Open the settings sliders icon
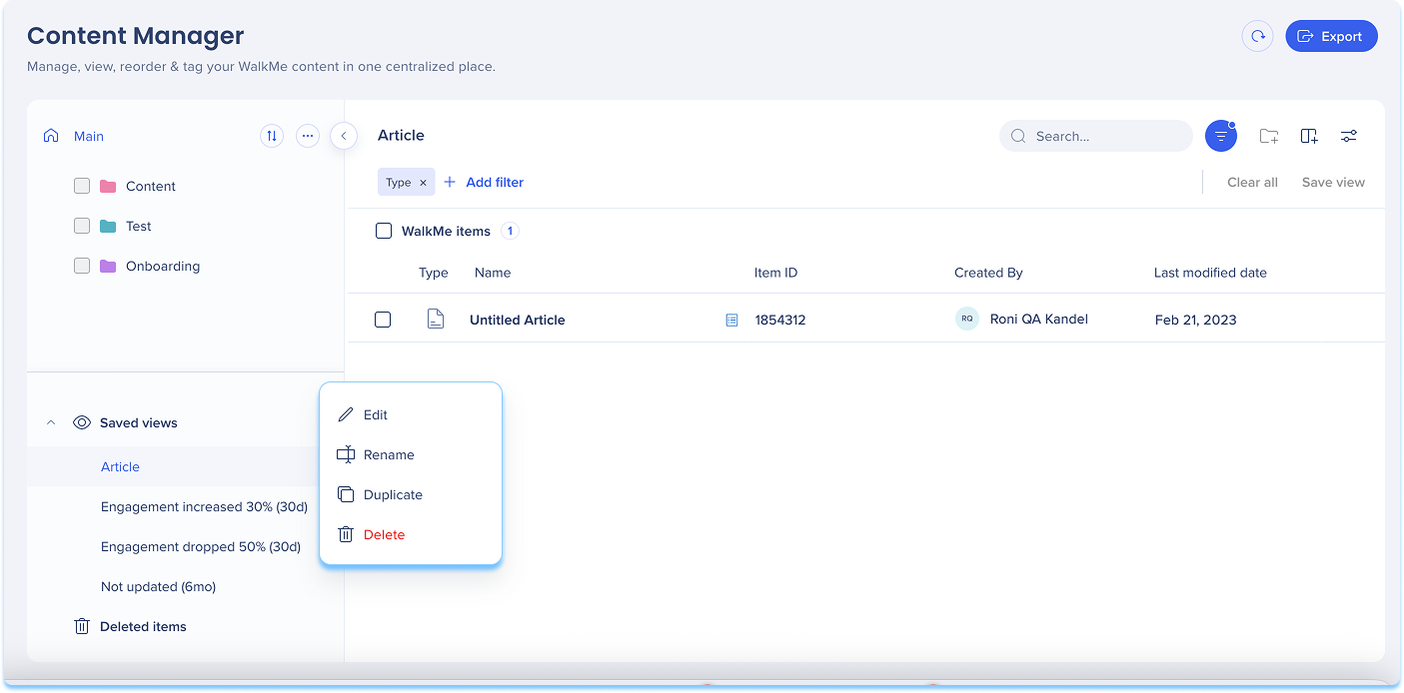The width and height of the screenshot is (1404, 693). click(x=1349, y=136)
